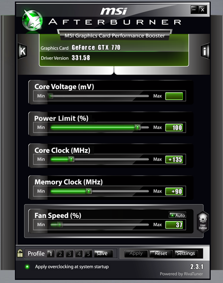Image resolution: width=223 pixels, height=283 pixels.
Task: Close the Afterburner window
Action: pyautogui.click(x=202, y=9)
